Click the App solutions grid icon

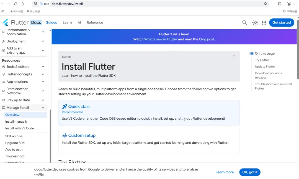[x=3, y=82]
